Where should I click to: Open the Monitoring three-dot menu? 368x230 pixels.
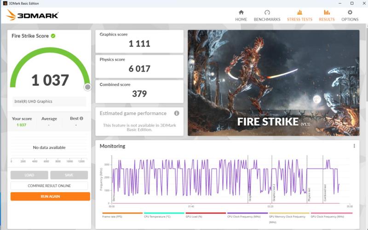click(x=354, y=146)
